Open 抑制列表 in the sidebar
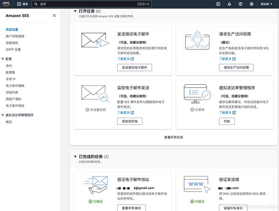279x211 pixels. [12, 92]
